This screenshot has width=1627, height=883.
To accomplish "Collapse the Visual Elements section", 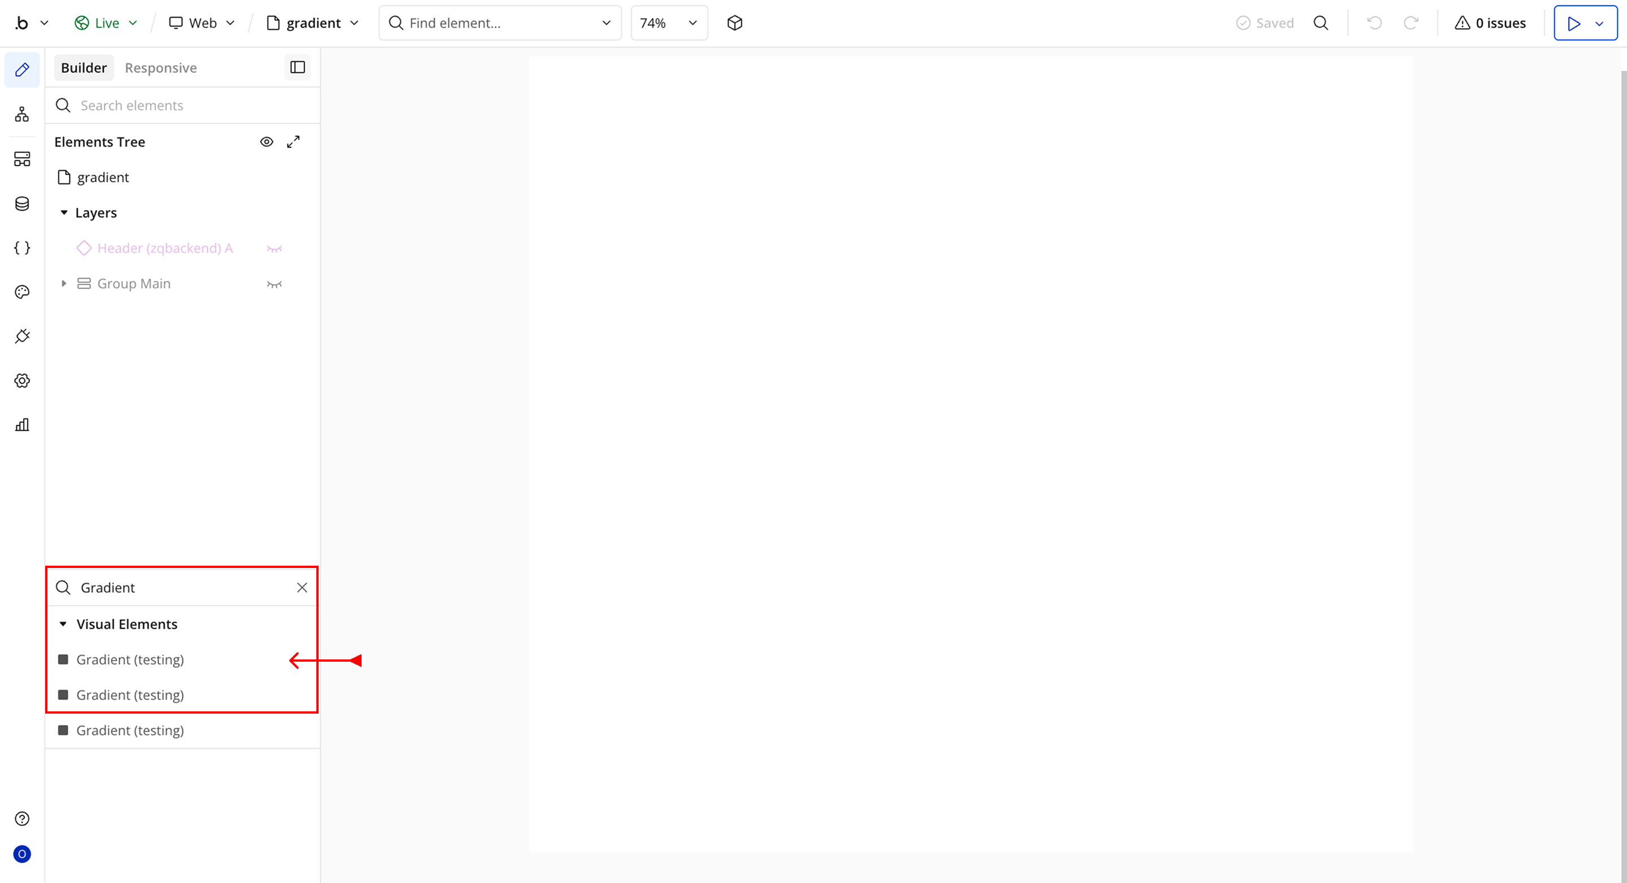I will click(x=63, y=624).
